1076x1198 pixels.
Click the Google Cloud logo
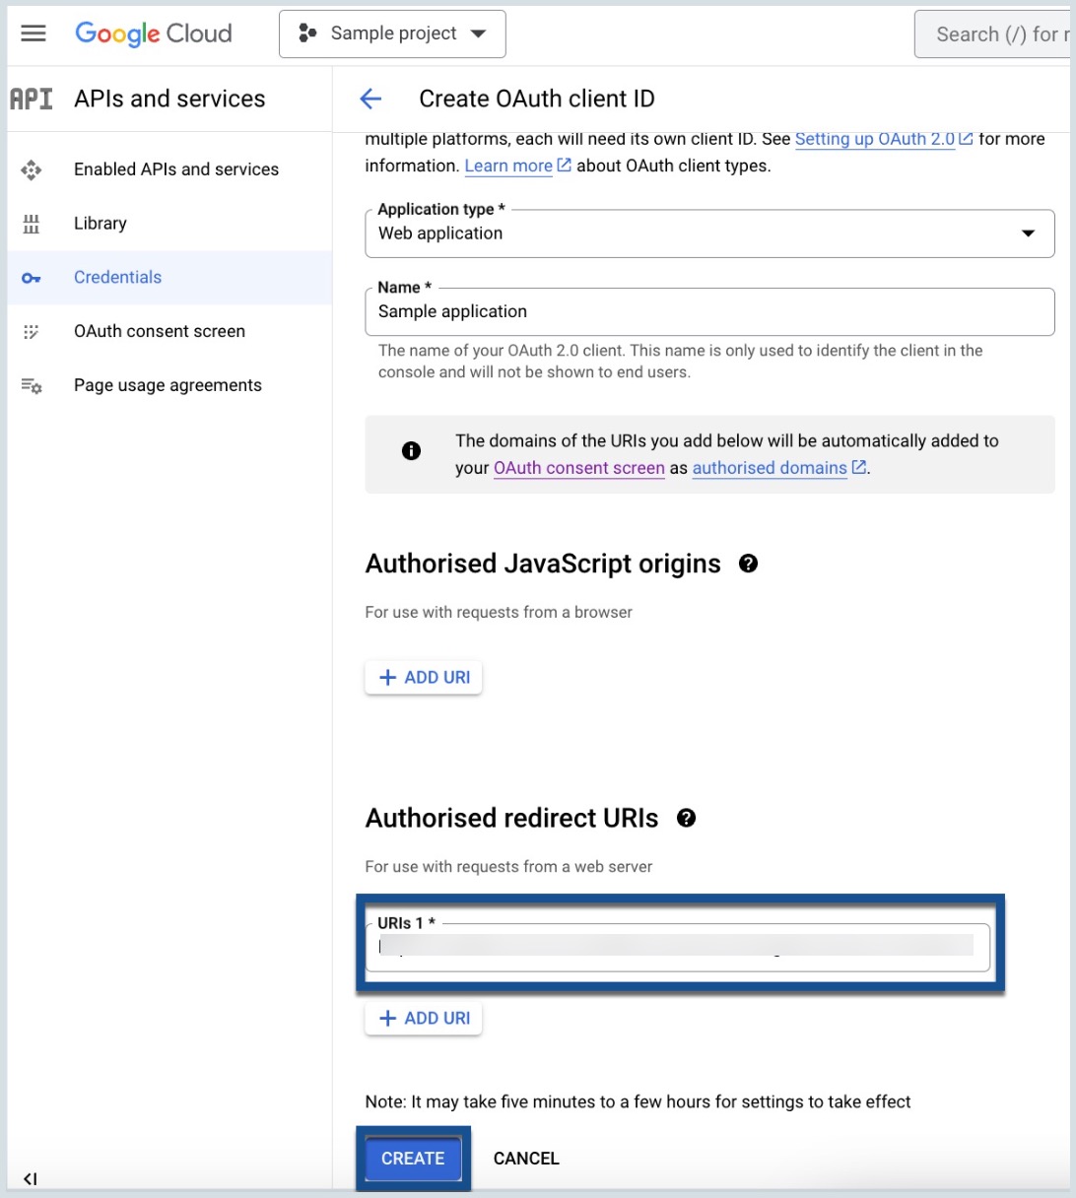154,33
